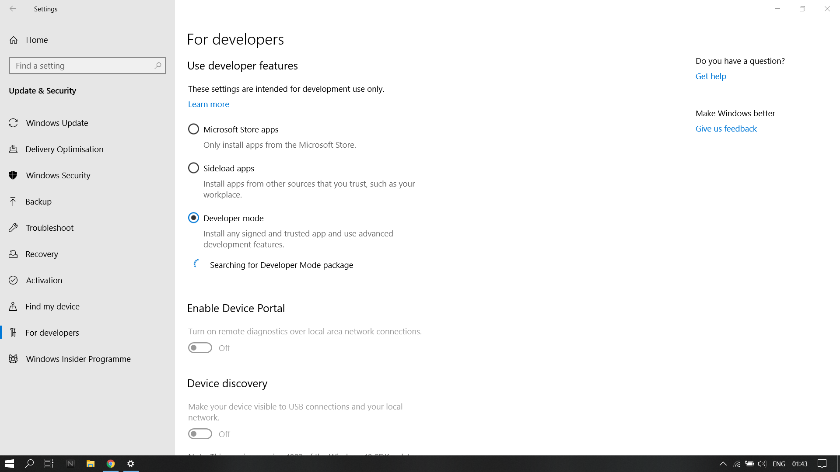
Task: Open the Windows Start menu
Action: point(10,464)
